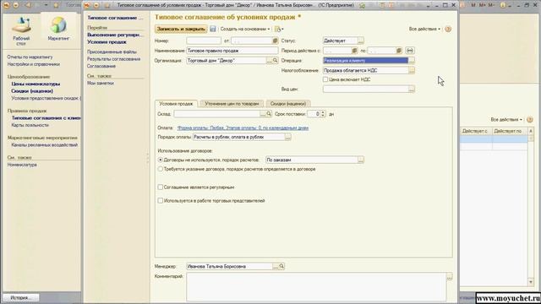
Task: Add to favorites with the title bar star icon
Action: (362, 5)
